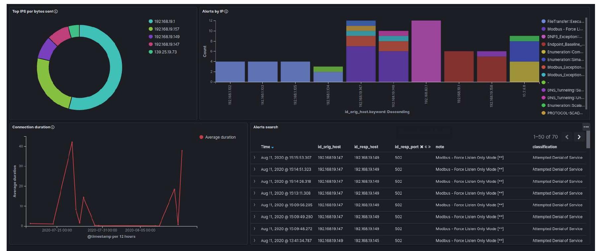Open Alerts search panel options menu
Image resolution: width=596 pixels, height=251 pixels.
[586, 127]
